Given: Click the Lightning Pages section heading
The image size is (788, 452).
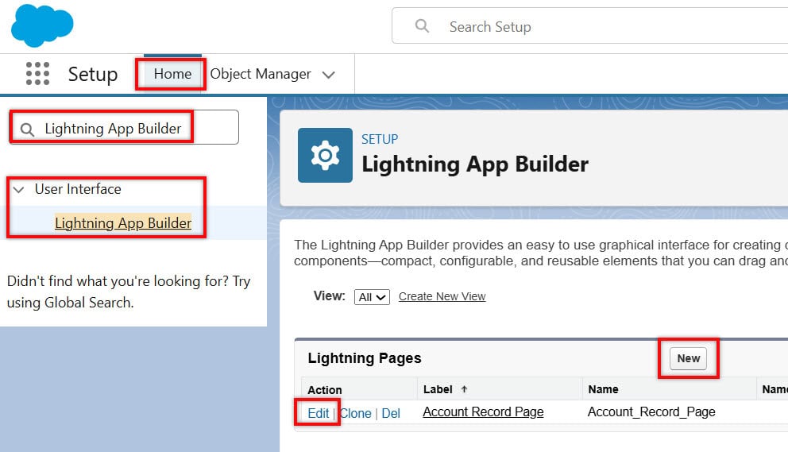Looking at the screenshot, I should click(x=365, y=358).
